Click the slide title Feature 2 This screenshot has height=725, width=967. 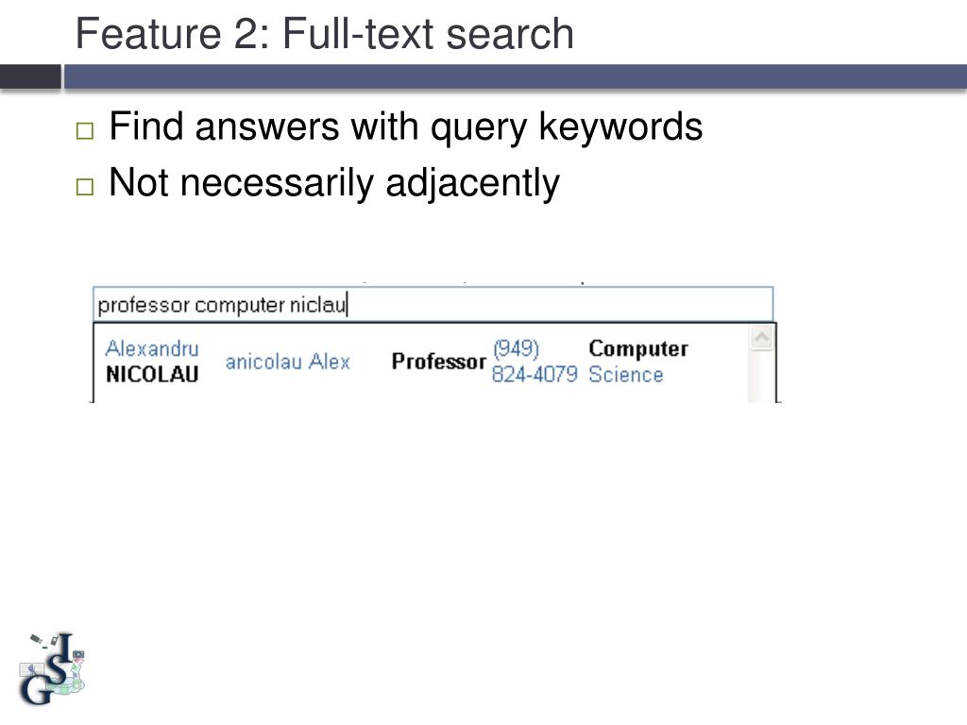(325, 33)
